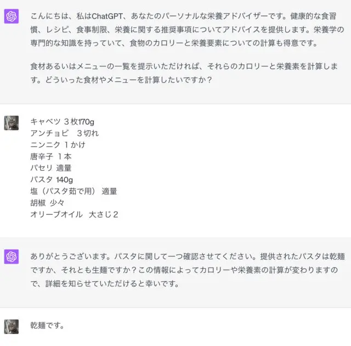Click the line ニンニク 1かけ
The height and width of the screenshot is (346, 351).
(58, 145)
